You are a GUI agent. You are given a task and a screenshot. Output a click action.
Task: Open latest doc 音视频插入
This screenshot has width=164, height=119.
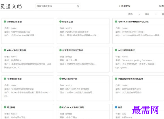[x=16, y=60]
